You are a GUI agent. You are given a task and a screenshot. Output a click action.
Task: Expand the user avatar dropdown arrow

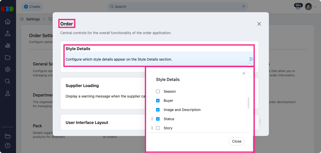click(x=315, y=7)
